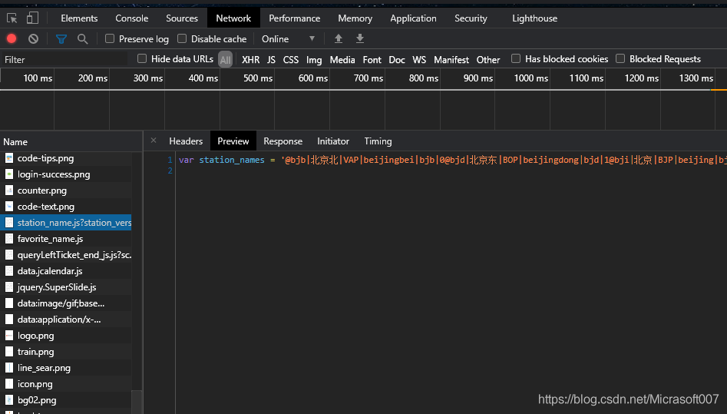Click the 500 ms timeline marker
727x414 pixels.
click(258, 78)
